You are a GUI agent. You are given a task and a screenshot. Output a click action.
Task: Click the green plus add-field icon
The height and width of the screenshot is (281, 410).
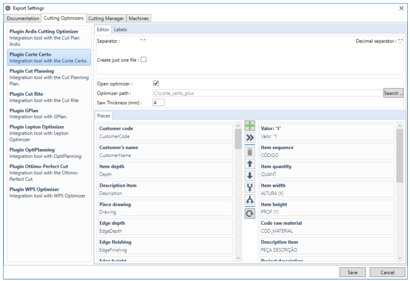[250, 126]
